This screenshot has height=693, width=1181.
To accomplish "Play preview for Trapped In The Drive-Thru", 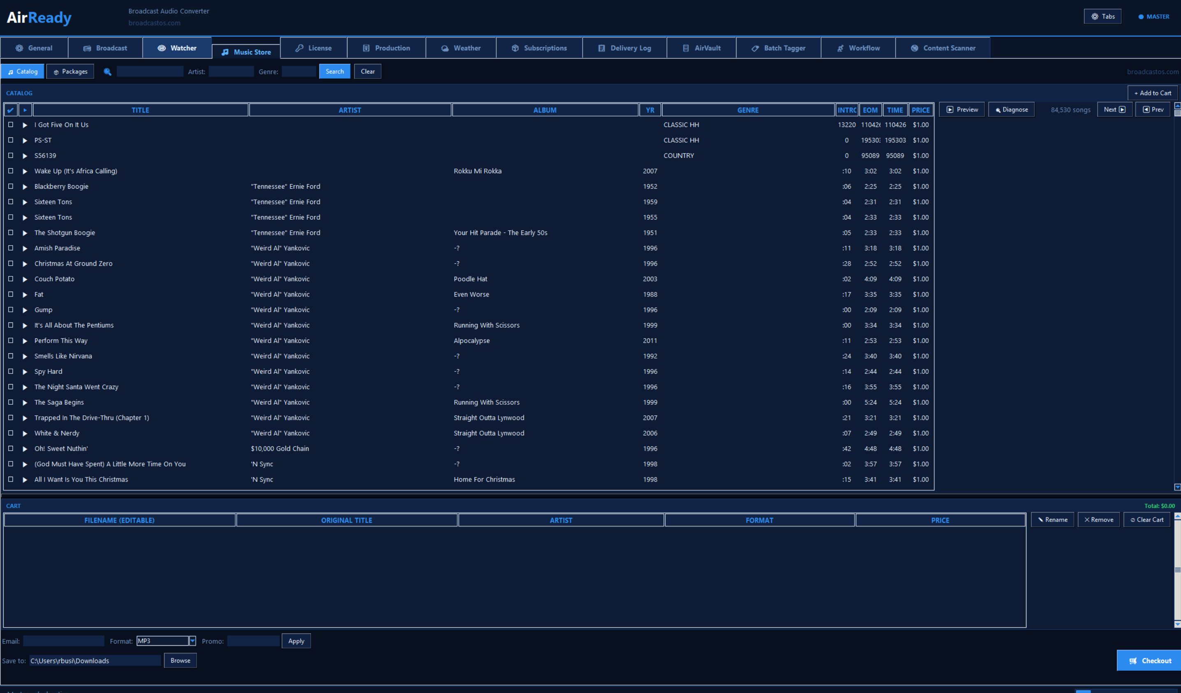I will pos(25,418).
